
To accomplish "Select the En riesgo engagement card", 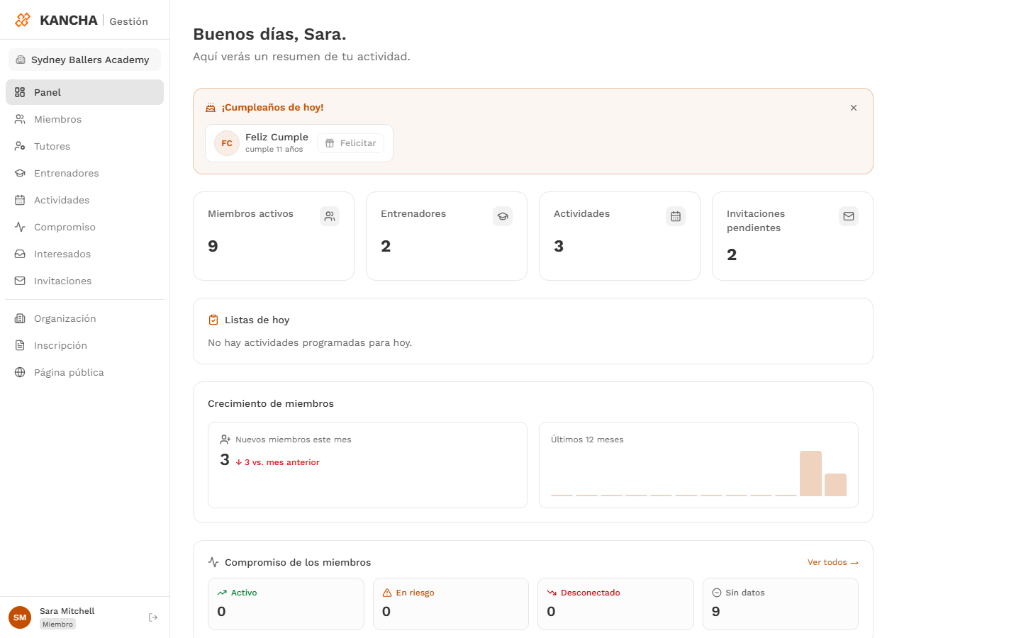I will [x=451, y=604].
